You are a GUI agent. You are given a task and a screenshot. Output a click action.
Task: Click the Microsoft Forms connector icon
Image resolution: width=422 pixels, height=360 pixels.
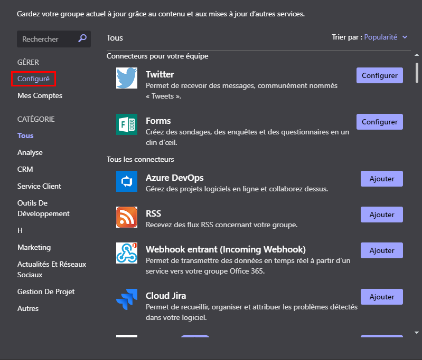(126, 124)
